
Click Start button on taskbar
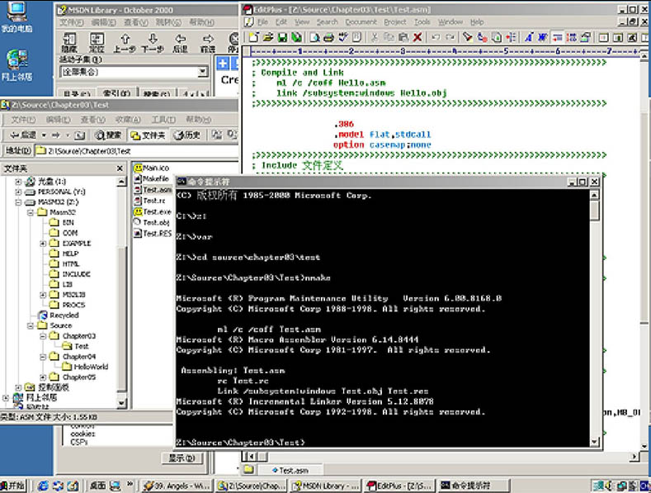point(13,486)
